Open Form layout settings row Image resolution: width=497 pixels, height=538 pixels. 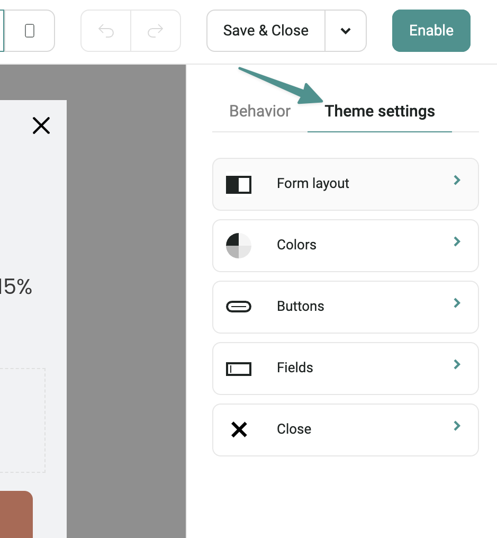(346, 184)
